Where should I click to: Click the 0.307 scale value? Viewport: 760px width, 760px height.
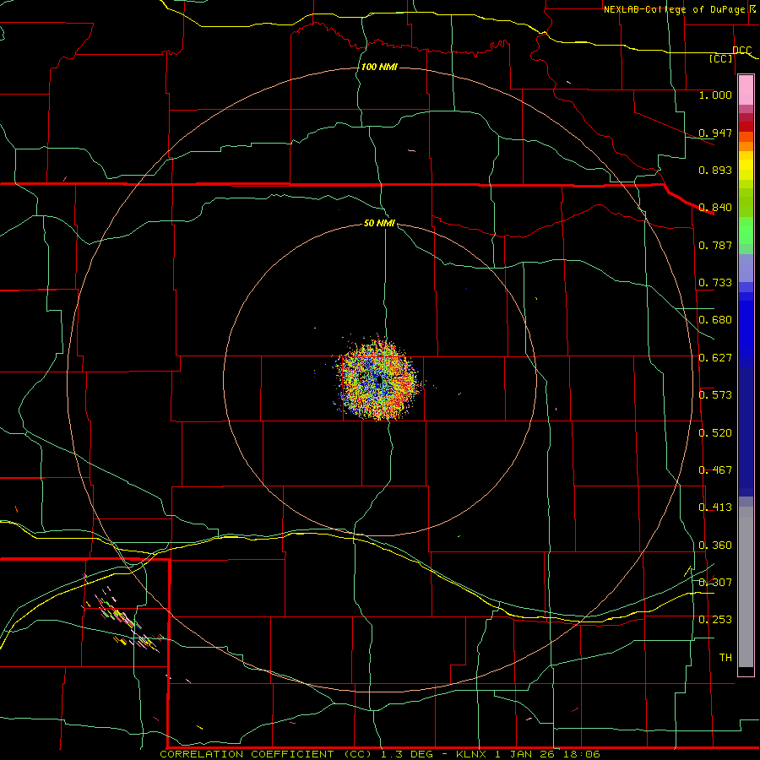coord(715,582)
